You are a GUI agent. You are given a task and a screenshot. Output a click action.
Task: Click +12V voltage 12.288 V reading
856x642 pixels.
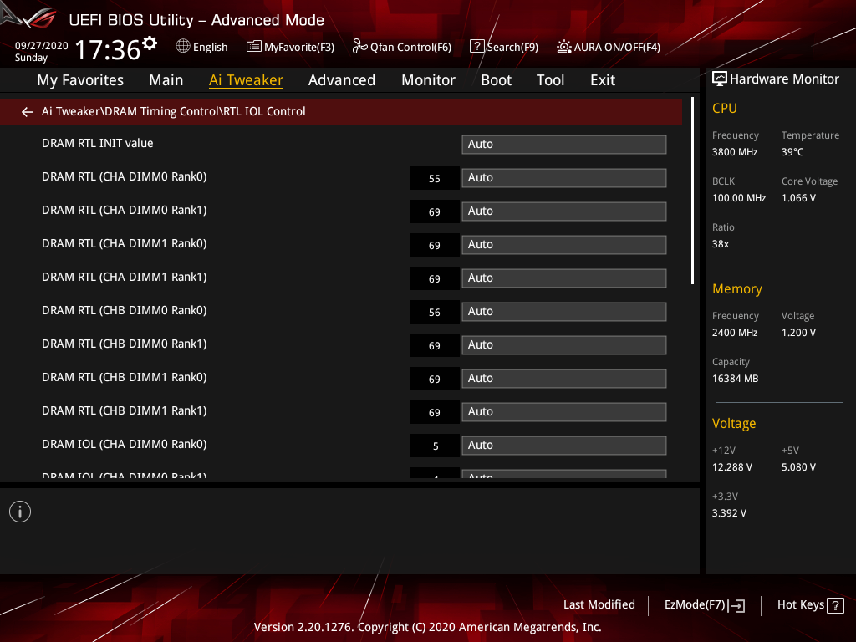(732, 466)
